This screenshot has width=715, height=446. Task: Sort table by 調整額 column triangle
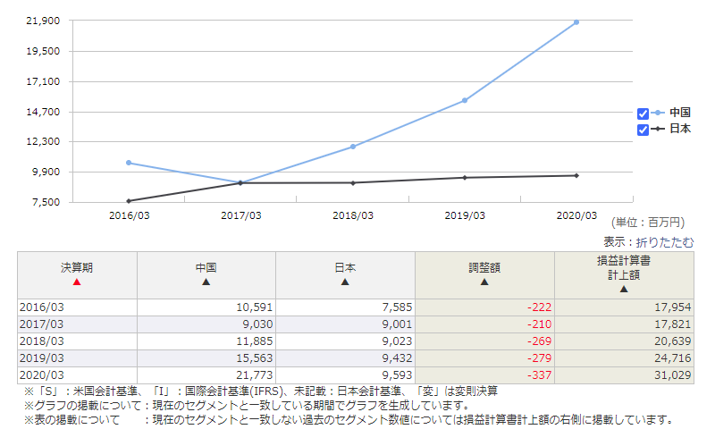(x=484, y=282)
